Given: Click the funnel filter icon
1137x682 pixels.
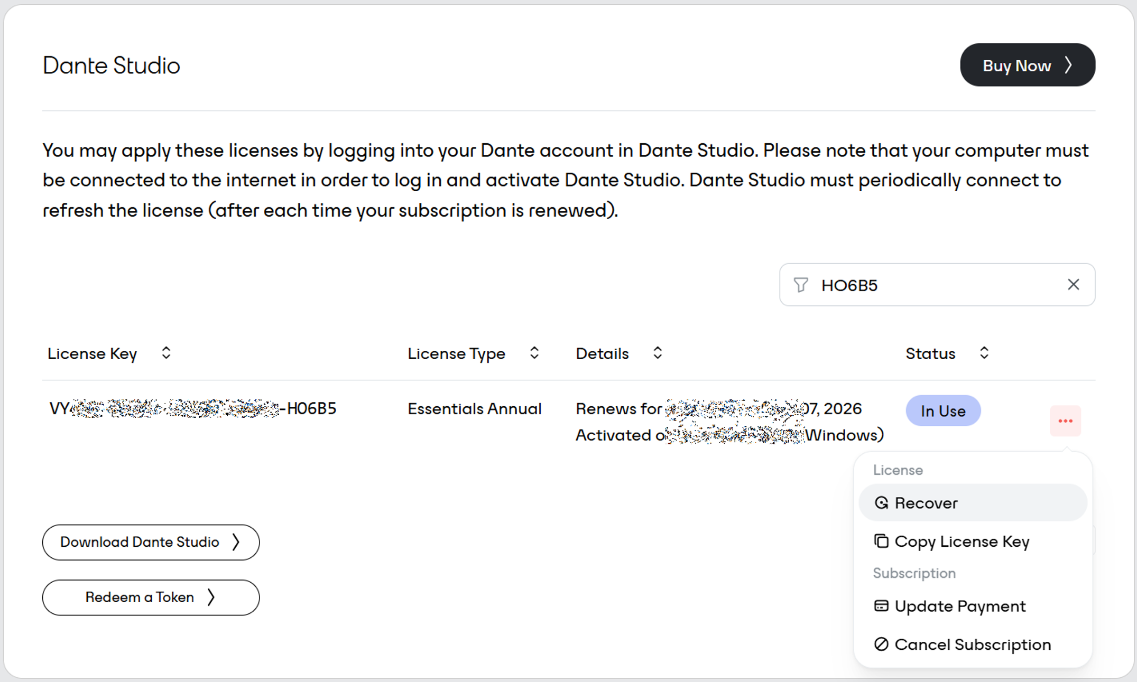Looking at the screenshot, I should pyautogui.click(x=801, y=285).
